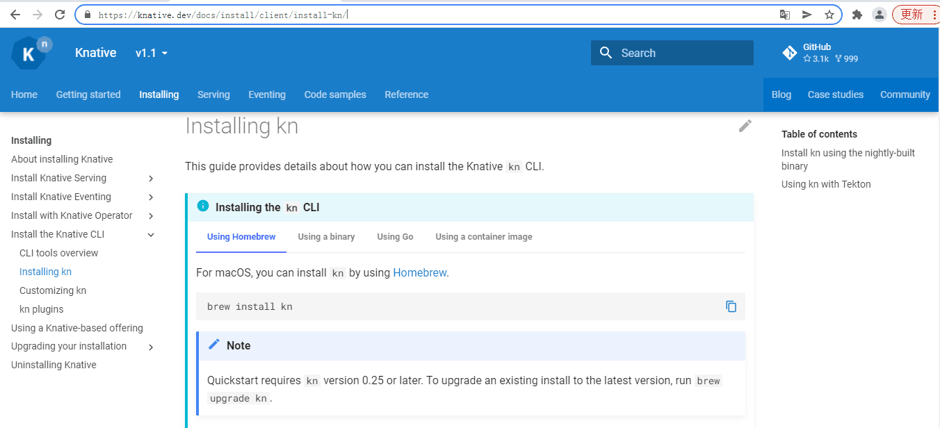Expand Install with Knative Operator section

(151, 216)
